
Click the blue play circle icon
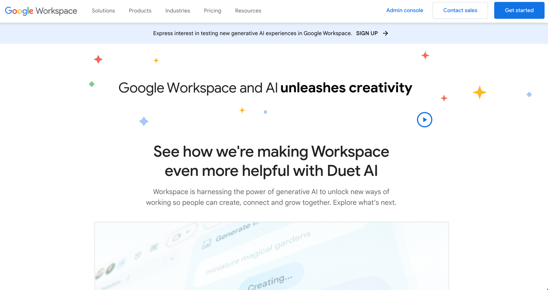point(424,120)
